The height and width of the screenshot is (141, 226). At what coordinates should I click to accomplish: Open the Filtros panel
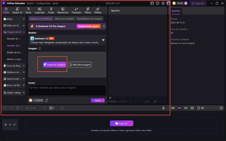pos(88,11)
